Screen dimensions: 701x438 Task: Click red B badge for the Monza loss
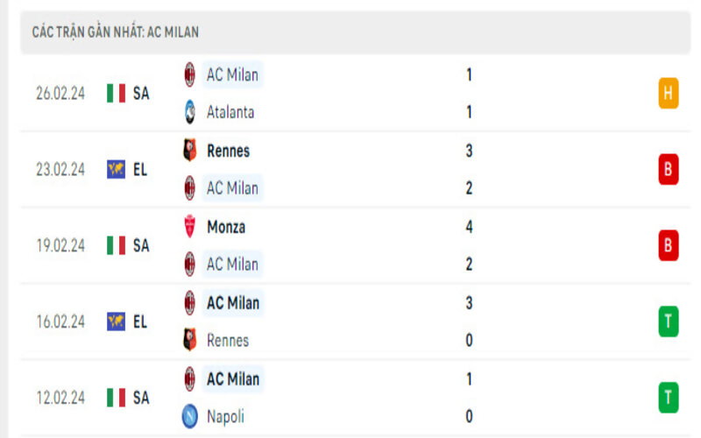pos(669,245)
